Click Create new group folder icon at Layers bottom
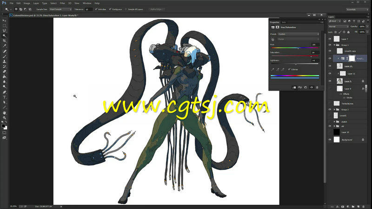This screenshot has width=372, height=209. [x=353, y=207]
